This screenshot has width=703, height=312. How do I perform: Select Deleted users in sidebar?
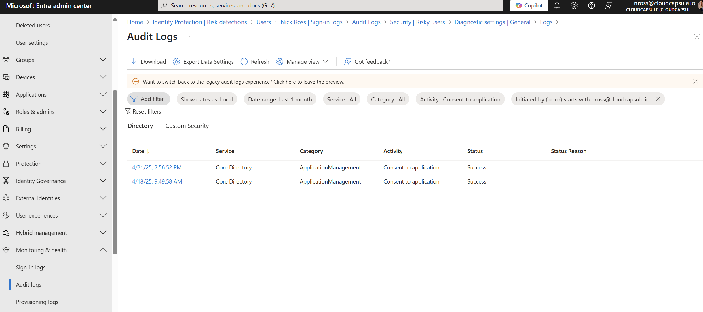coord(33,25)
